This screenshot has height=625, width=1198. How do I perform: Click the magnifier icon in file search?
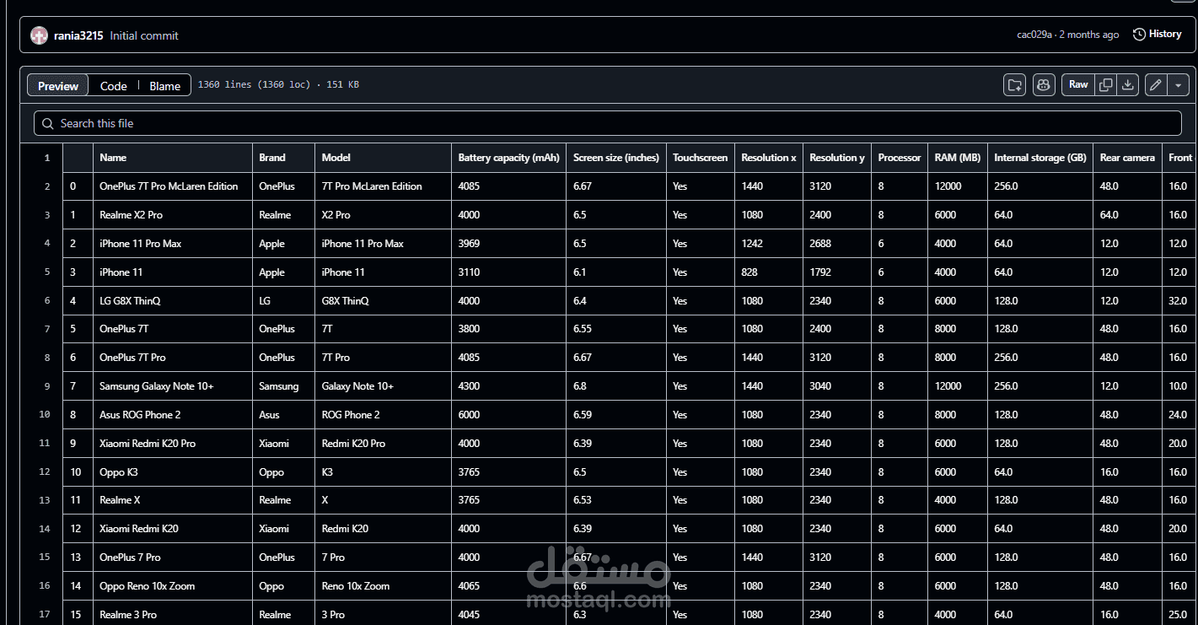click(x=47, y=123)
